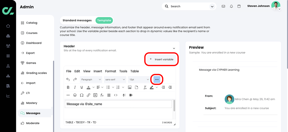Open the equation fx editor
The width and height of the screenshot is (288, 132).
click(102, 95)
